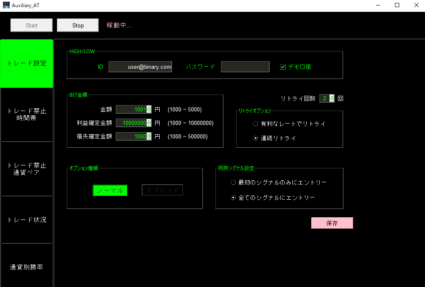
Task: Click the オプション種類 group label
Action: pyautogui.click(x=84, y=168)
